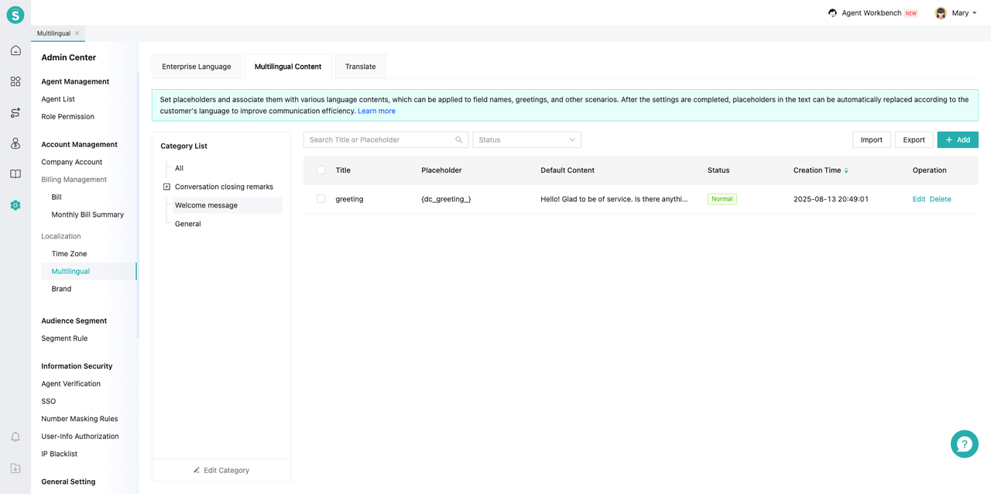
Task: Click the greeting title cell
Action: (349, 199)
